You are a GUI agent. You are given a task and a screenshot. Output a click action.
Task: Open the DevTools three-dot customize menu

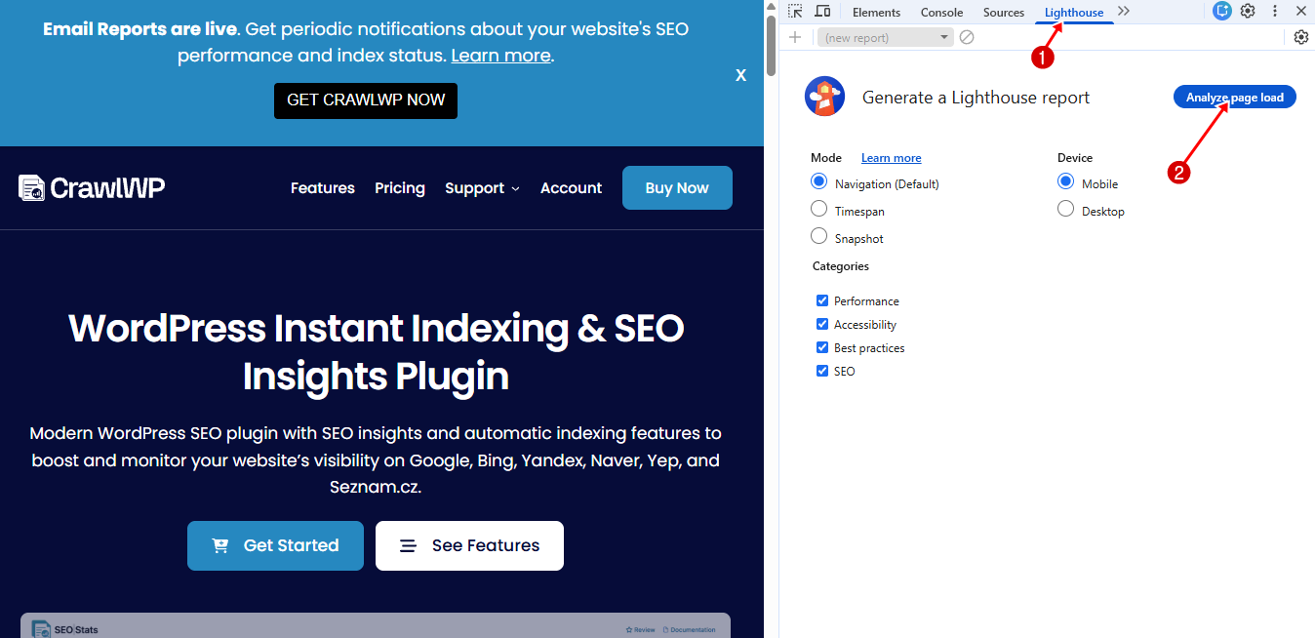click(x=1274, y=12)
